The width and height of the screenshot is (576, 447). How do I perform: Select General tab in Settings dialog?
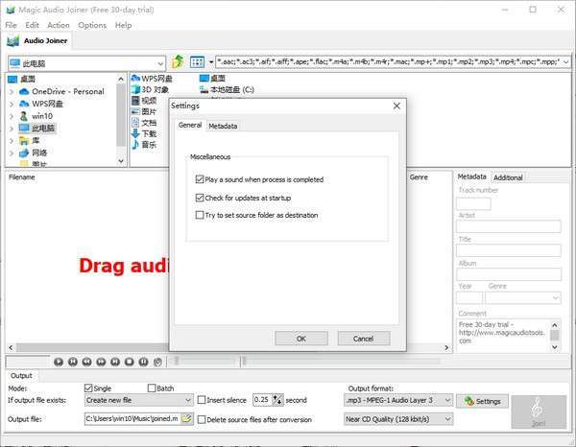(190, 125)
